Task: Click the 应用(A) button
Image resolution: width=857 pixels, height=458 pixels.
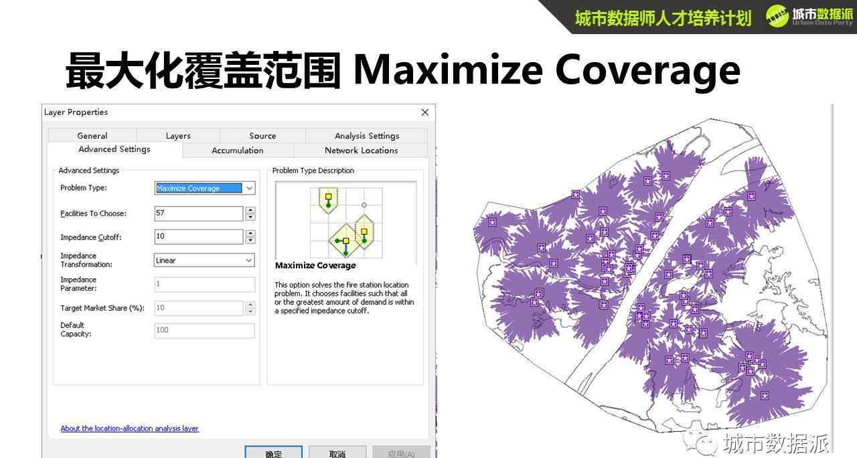Action: [x=401, y=453]
